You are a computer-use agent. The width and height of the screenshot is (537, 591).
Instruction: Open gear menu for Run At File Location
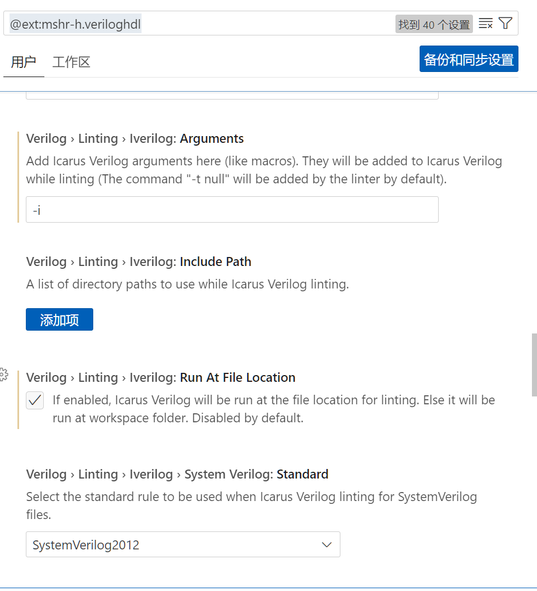pyautogui.click(x=3, y=375)
